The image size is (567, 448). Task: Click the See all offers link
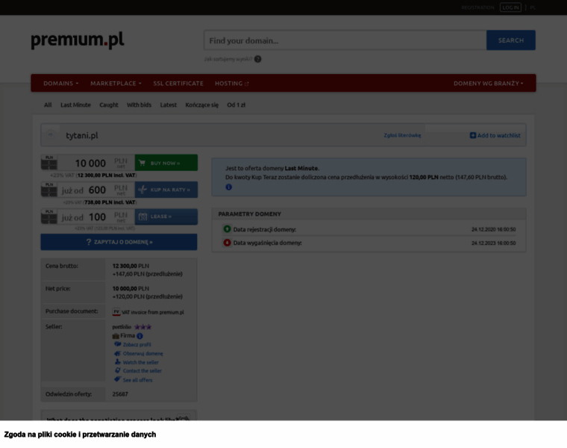click(x=137, y=380)
